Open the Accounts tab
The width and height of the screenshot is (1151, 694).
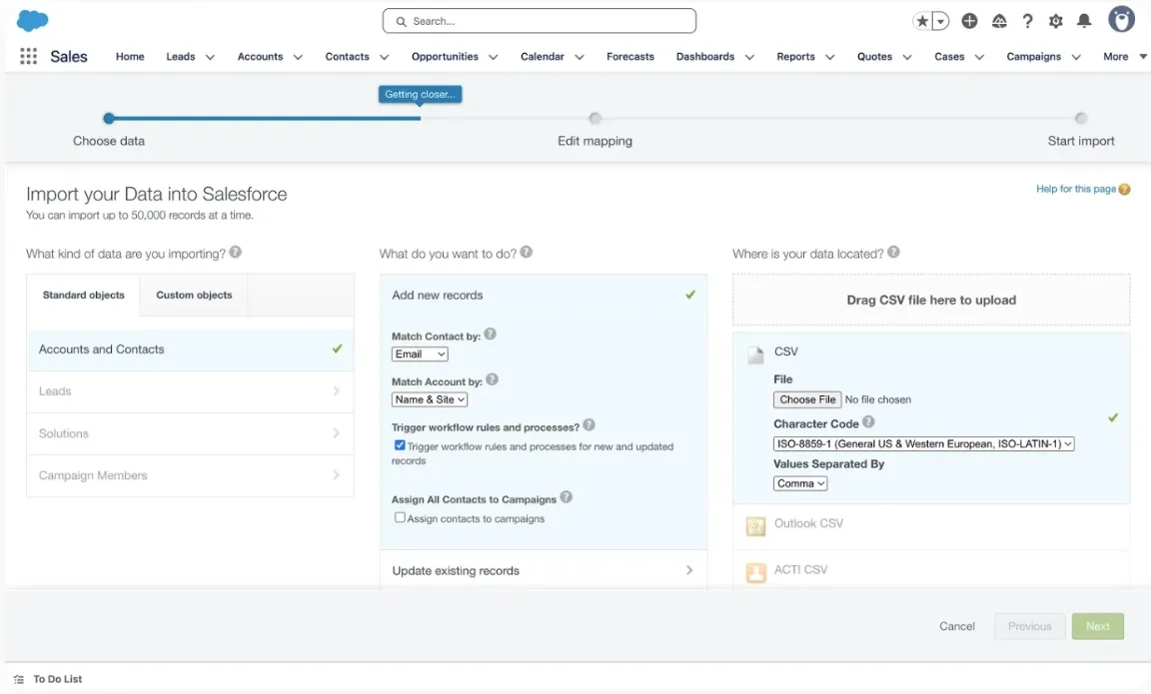260,57
